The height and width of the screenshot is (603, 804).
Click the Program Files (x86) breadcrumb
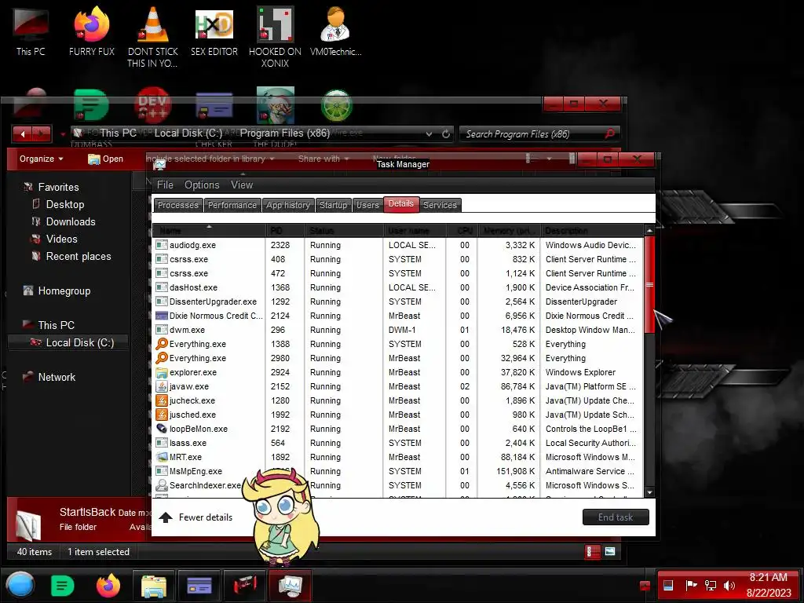285,133
